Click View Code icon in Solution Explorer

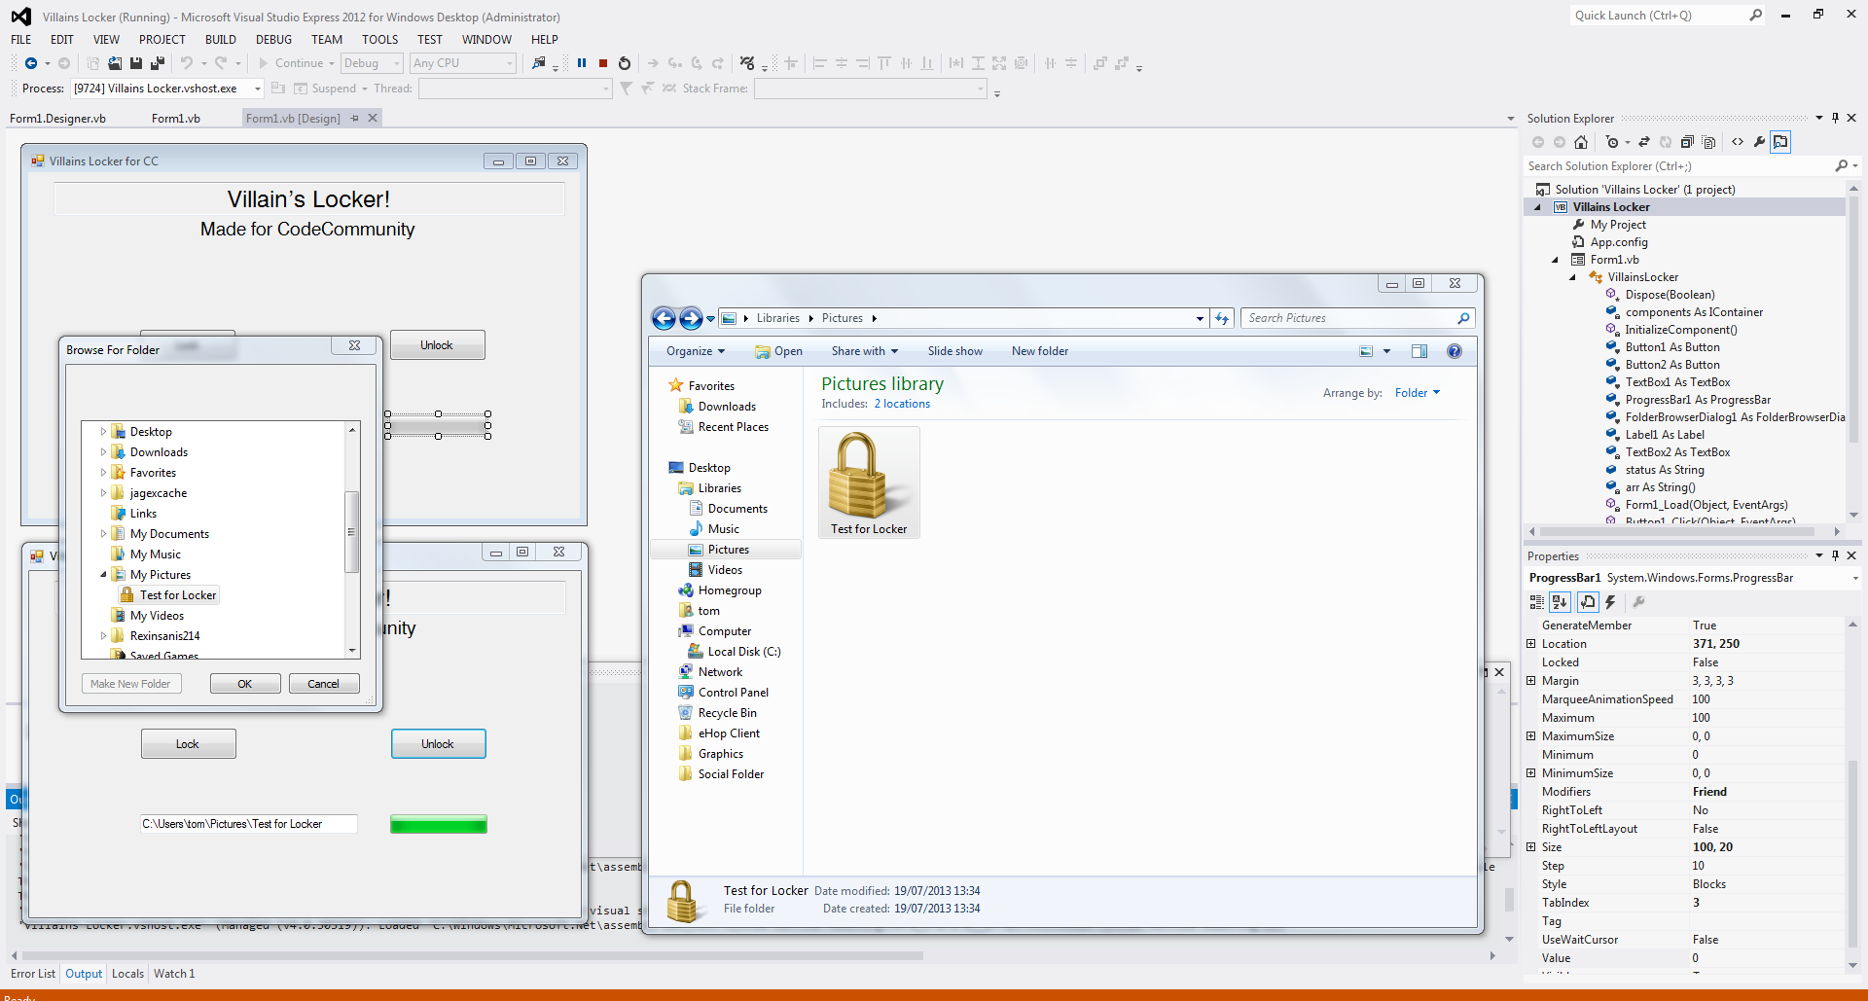point(1738,142)
